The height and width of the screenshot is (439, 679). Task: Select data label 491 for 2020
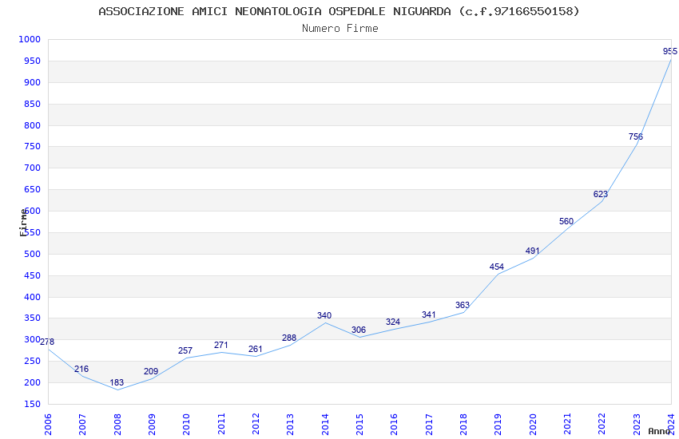pyautogui.click(x=533, y=251)
